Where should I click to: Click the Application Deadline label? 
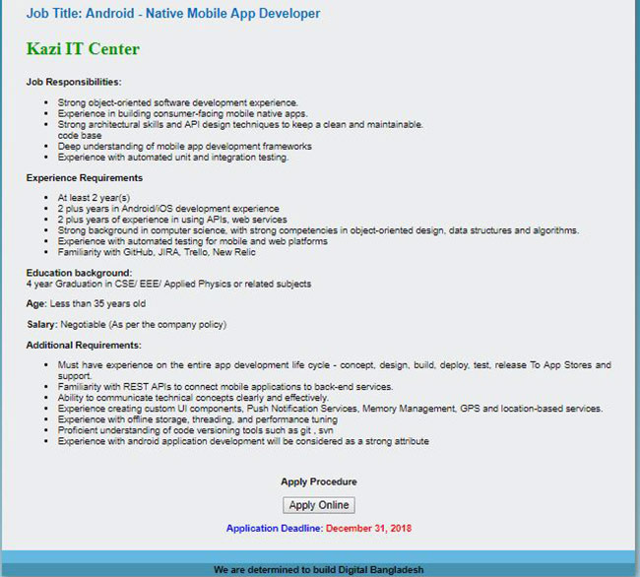[275, 528]
